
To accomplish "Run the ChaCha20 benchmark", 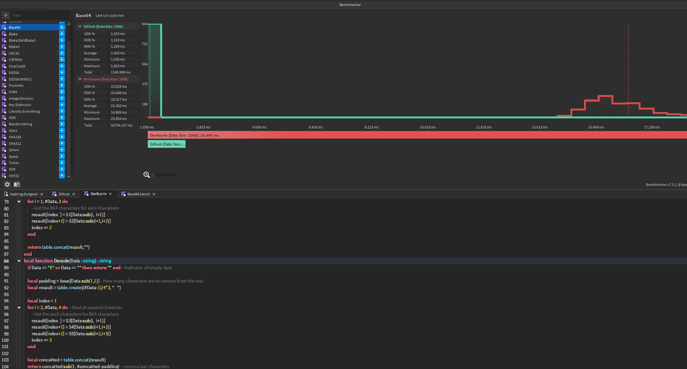I will click(x=62, y=66).
